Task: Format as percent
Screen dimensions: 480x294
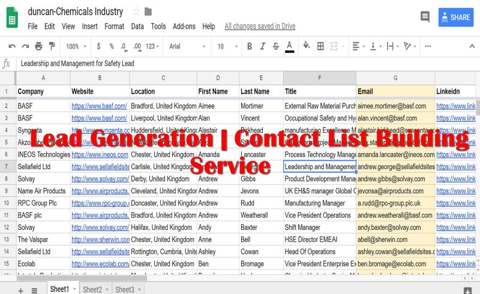Action: point(112,46)
